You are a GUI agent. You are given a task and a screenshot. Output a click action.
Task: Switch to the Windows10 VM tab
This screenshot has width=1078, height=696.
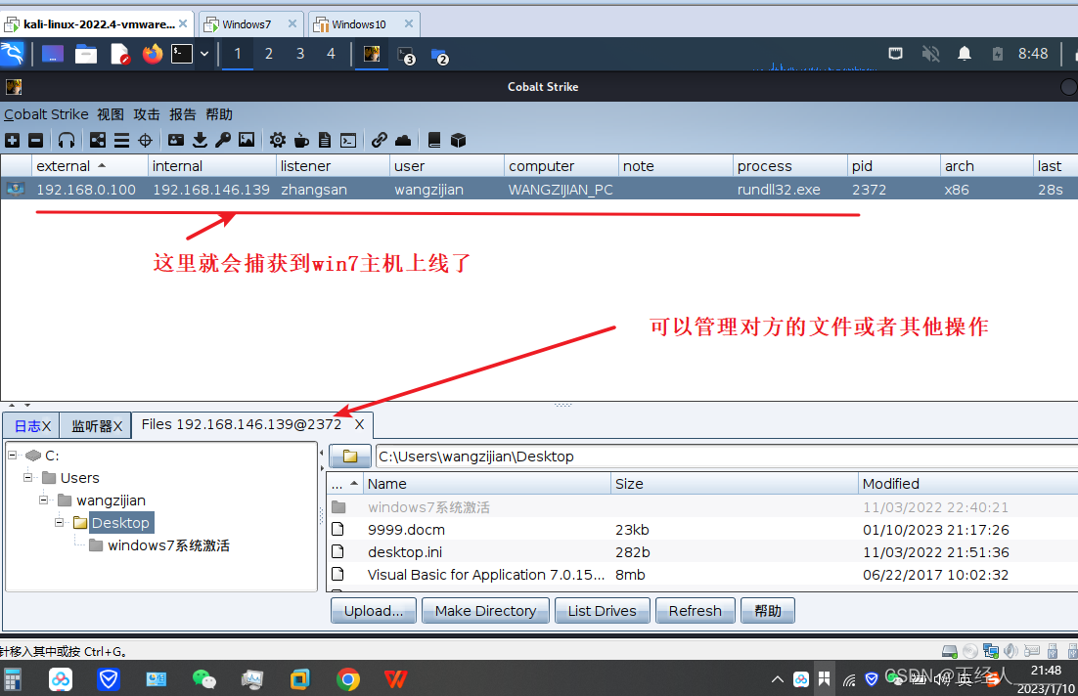point(359,24)
